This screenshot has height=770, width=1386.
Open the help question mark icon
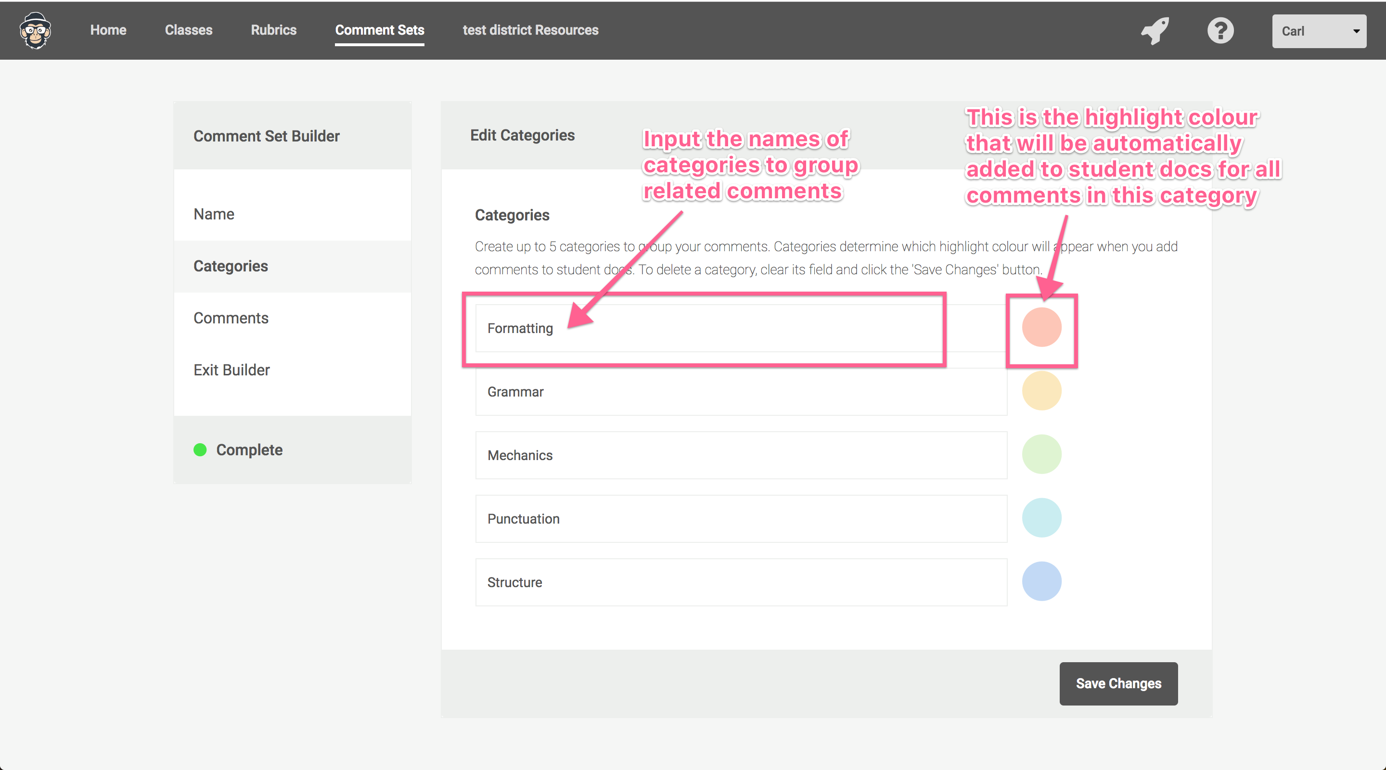[1220, 31]
